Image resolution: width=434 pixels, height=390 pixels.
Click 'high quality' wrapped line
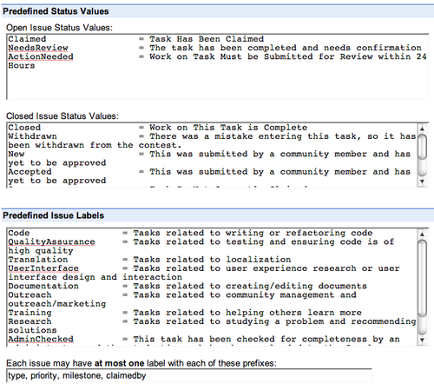click(41, 250)
